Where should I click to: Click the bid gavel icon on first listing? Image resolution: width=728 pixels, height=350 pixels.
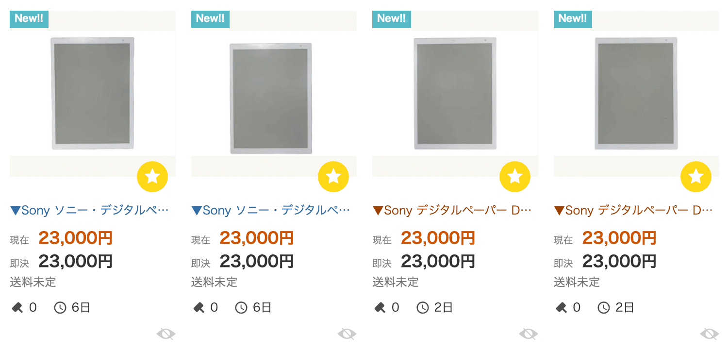pos(17,308)
